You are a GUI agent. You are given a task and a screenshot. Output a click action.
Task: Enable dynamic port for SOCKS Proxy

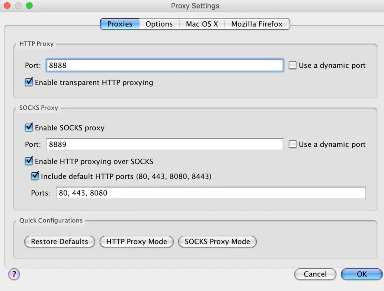[x=293, y=144]
